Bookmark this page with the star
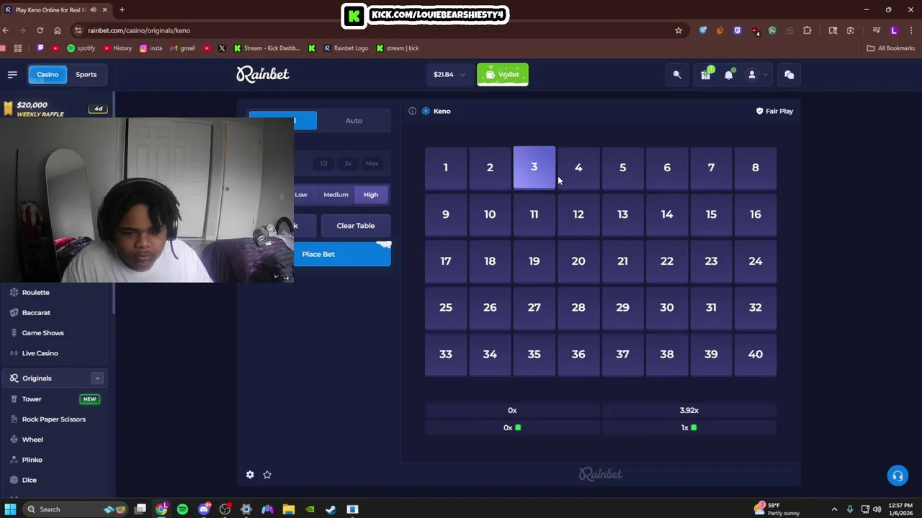This screenshot has height=518, width=922. 678,30
